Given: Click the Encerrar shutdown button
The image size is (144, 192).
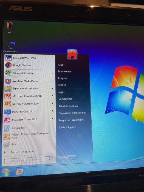Looking at the screenshot, I should pos(65,157).
